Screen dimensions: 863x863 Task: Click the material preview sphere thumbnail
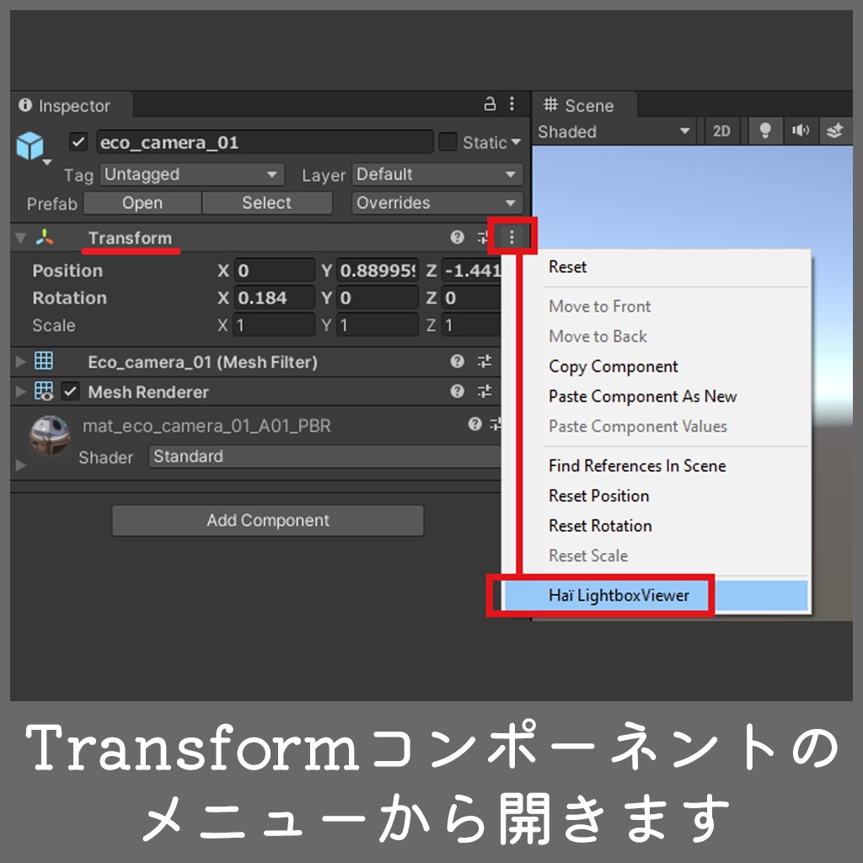[x=50, y=436]
